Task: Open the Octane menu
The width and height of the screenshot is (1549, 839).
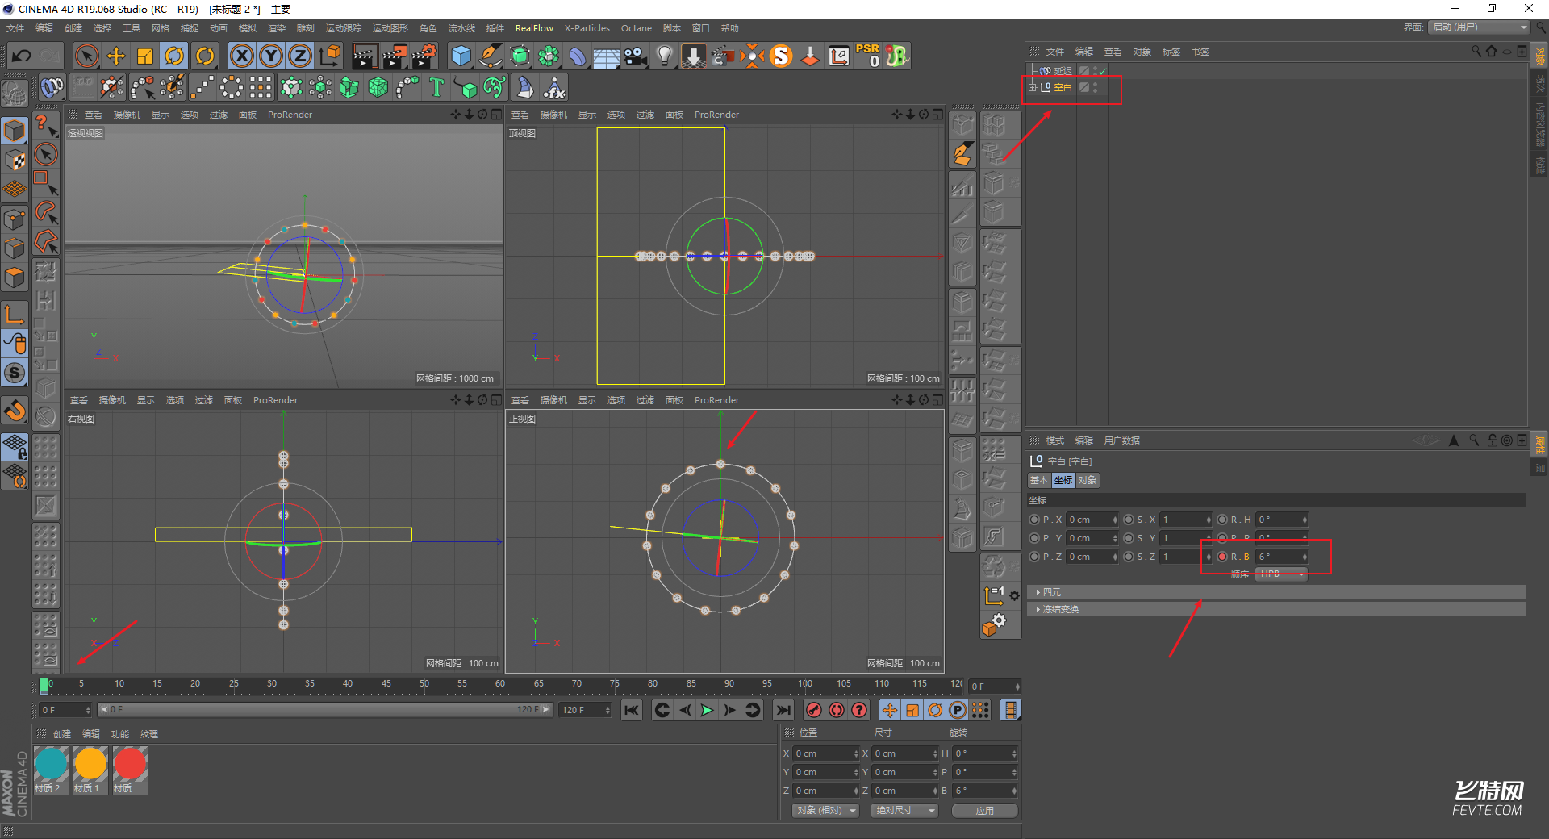Action: tap(636, 28)
